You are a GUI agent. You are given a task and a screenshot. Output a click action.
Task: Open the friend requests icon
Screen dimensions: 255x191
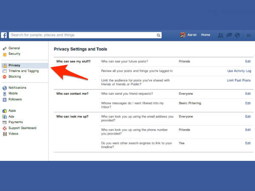(220, 35)
